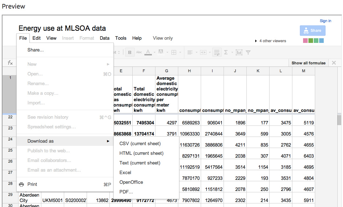Open the File menu
343x207 pixels.
[23, 38]
